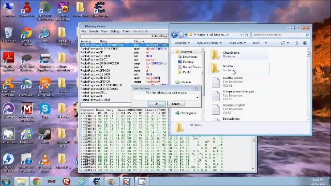Select Favorites in Explorer navigation pane
Screen dimensions: 331x186
186,52
